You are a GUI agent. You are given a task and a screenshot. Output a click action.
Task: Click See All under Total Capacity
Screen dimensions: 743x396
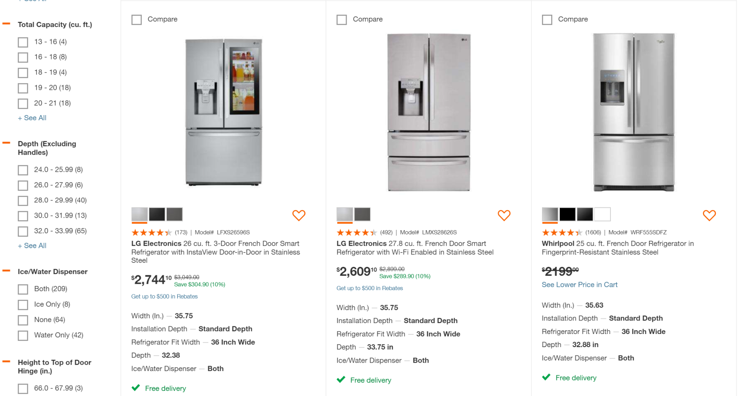pyautogui.click(x=32, y=118)
